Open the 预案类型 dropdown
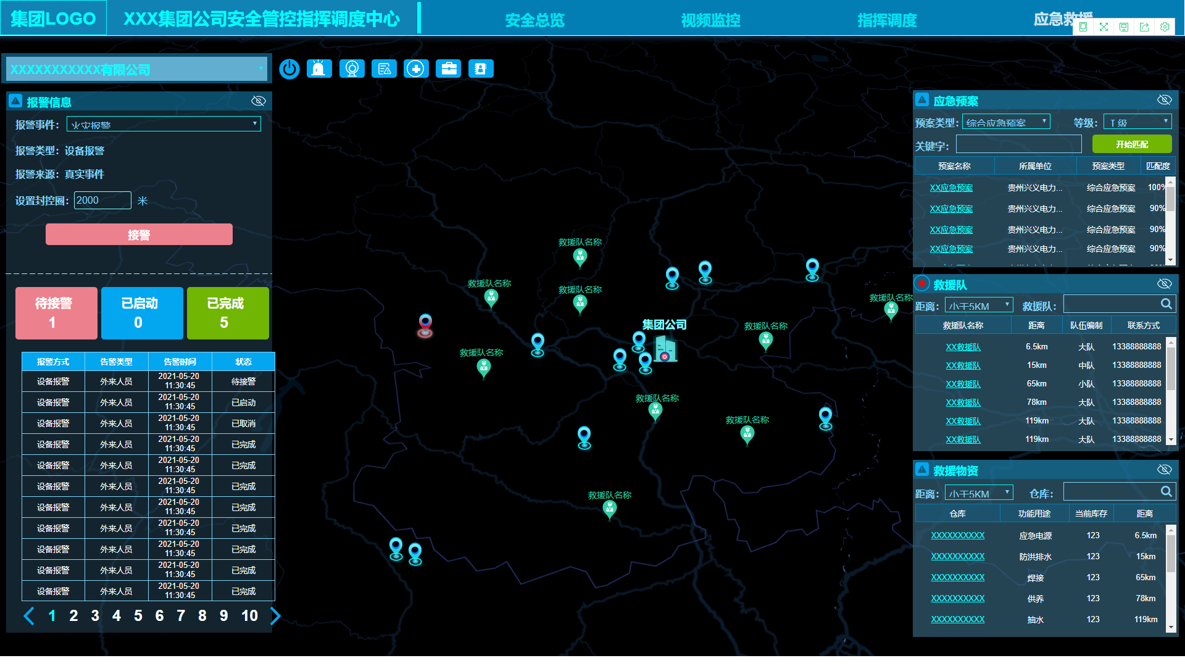 (1006, 122)
